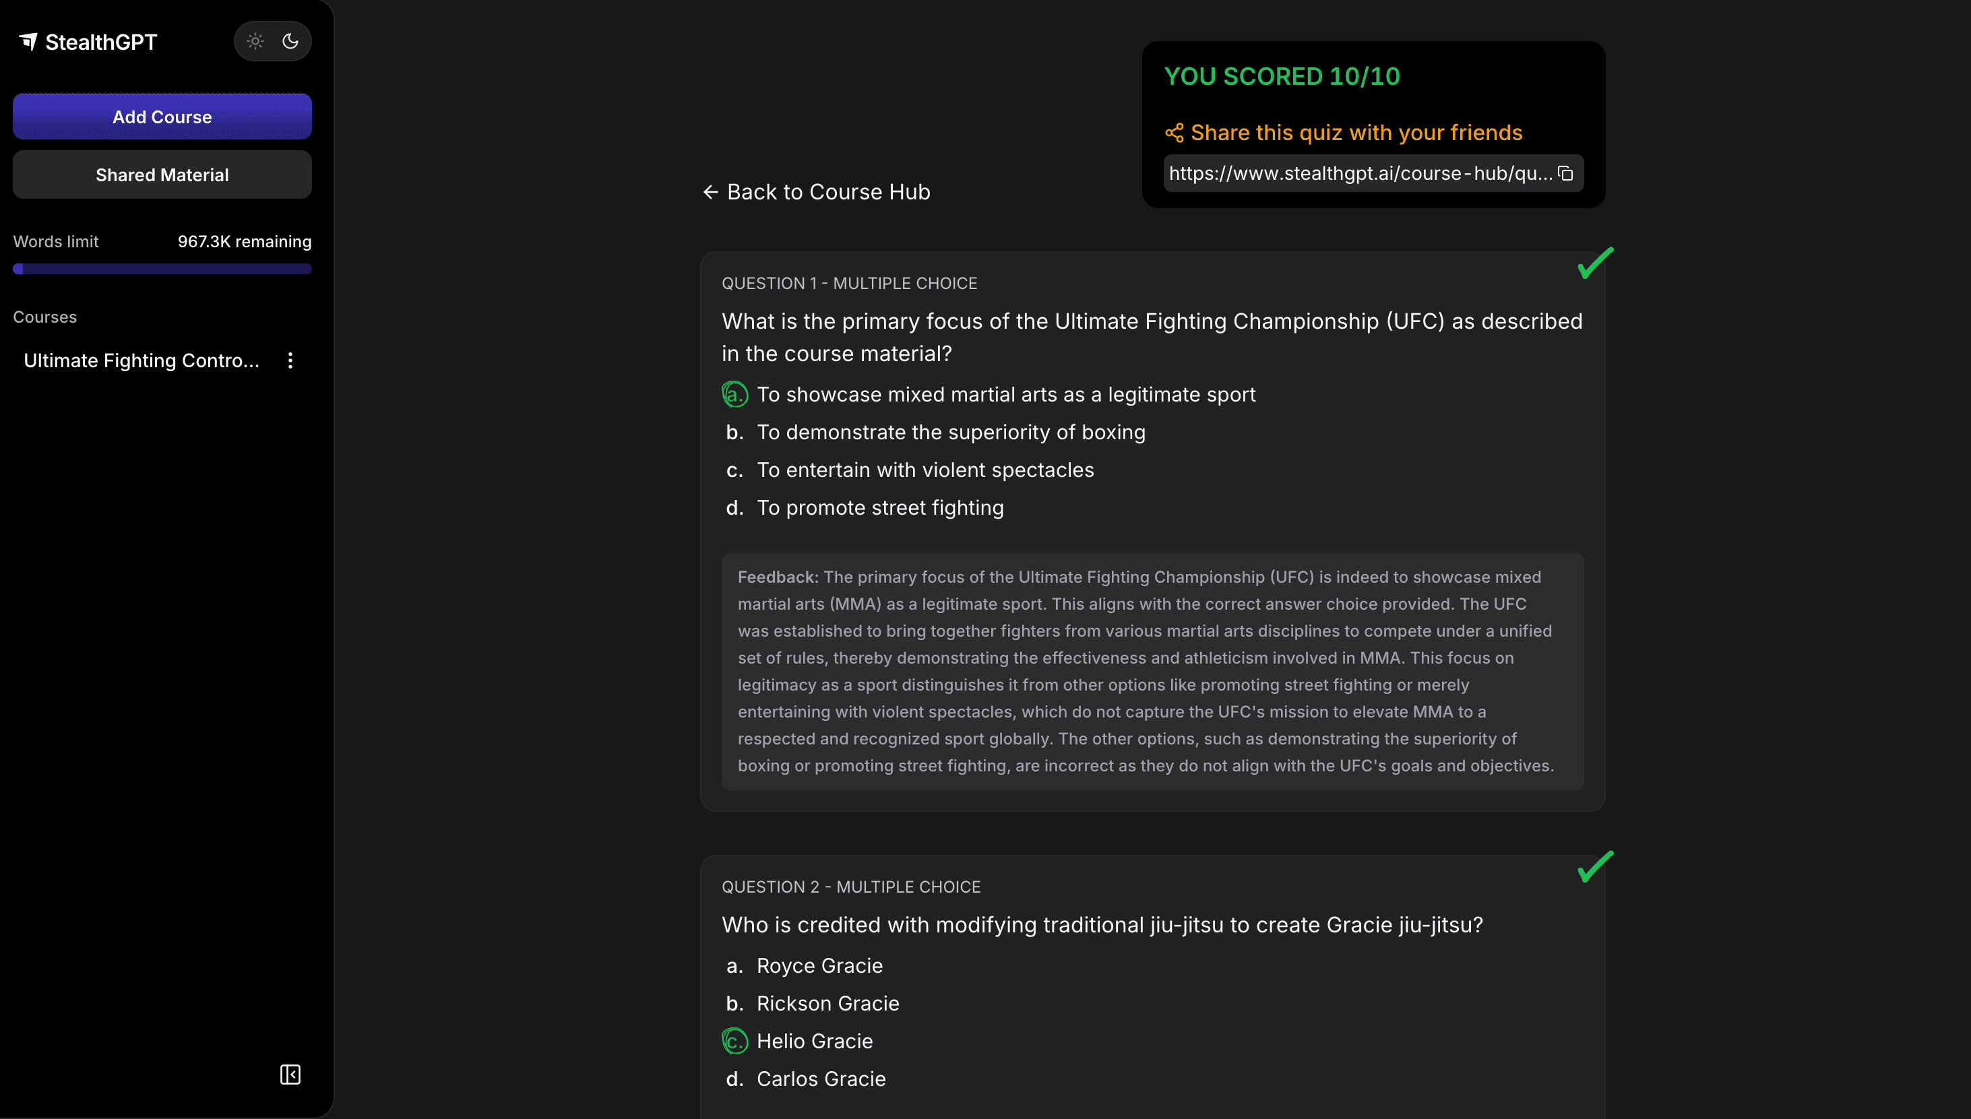1971x1119 pixels.
Task: Click Question 1 green checkmark icon
Action: pos(1595,263)
